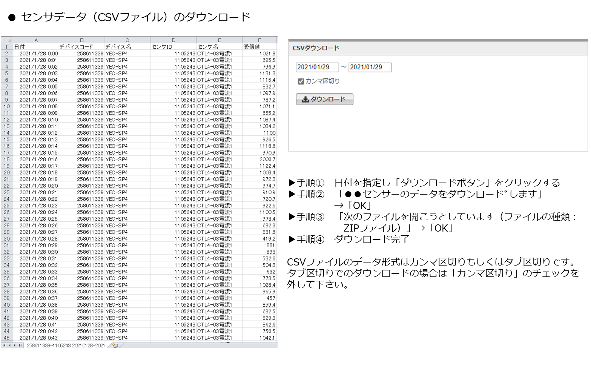Select column header A
This screenshot has height=373, width=591.
click(x=36, y=40)
